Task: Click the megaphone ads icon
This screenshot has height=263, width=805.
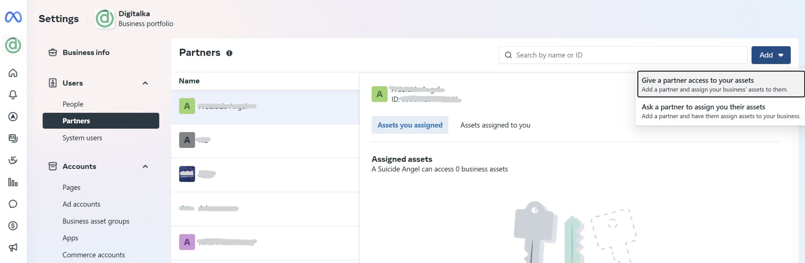Action: 13,248
